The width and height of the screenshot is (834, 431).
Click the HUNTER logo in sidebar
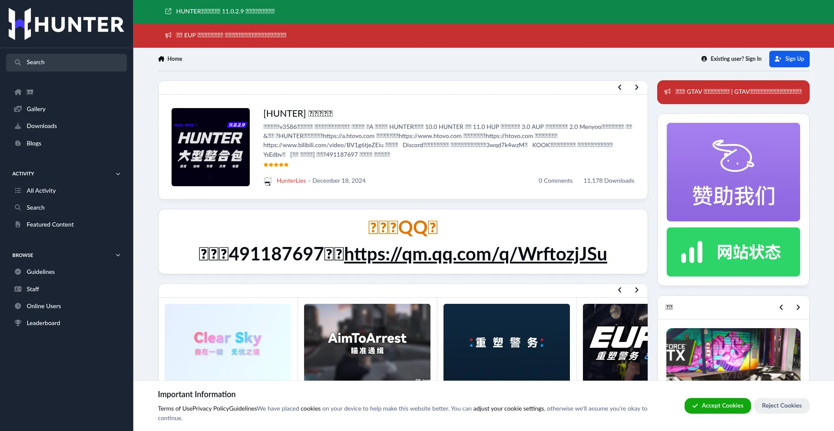pos(66,24)
